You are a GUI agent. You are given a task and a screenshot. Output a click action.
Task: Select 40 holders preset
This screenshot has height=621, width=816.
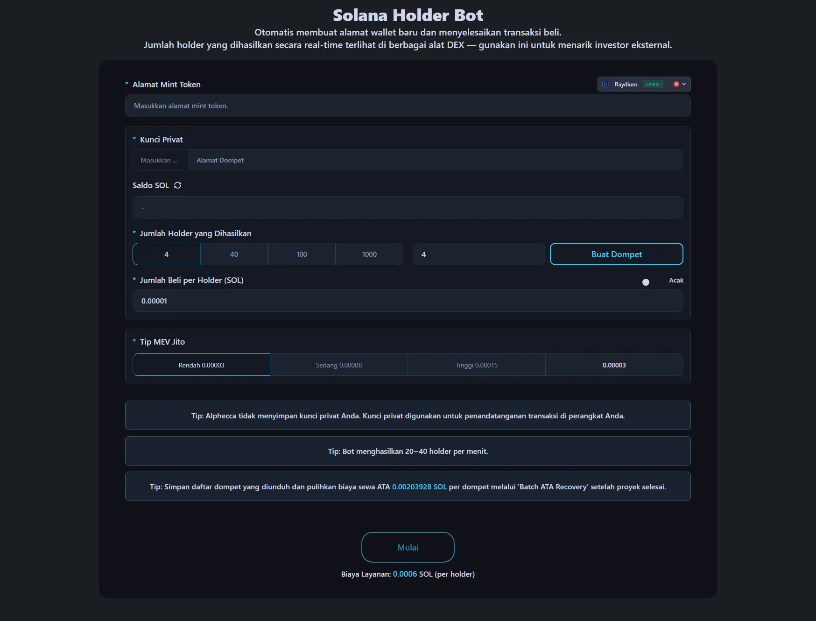pos(234,254)
